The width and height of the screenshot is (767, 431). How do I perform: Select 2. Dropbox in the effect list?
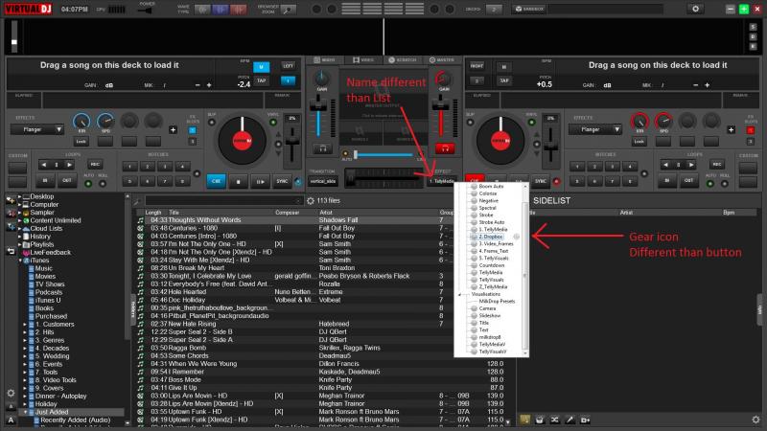(490, 237)
